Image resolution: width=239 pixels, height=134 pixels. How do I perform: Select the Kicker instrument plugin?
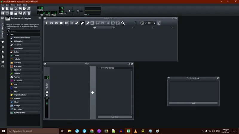tap(16, 52)
